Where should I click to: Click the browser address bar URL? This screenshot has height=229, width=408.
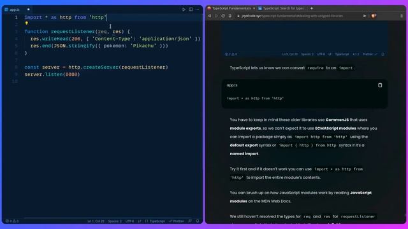(x=292, y=16)
